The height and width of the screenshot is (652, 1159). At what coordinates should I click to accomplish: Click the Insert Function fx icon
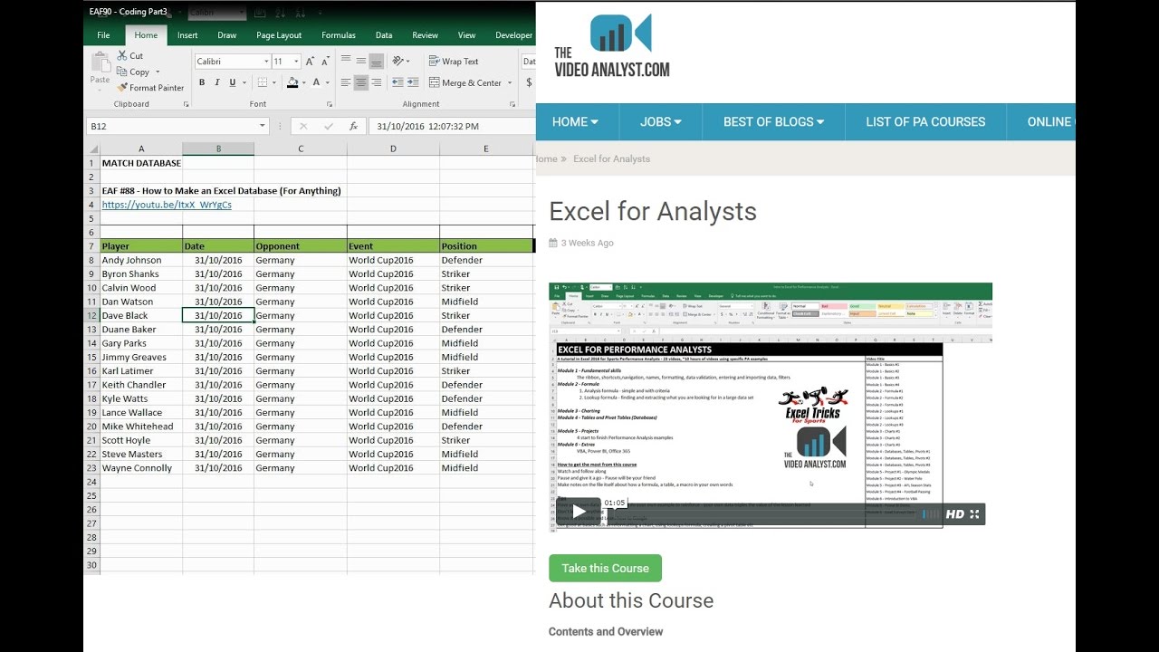point(353,127)
